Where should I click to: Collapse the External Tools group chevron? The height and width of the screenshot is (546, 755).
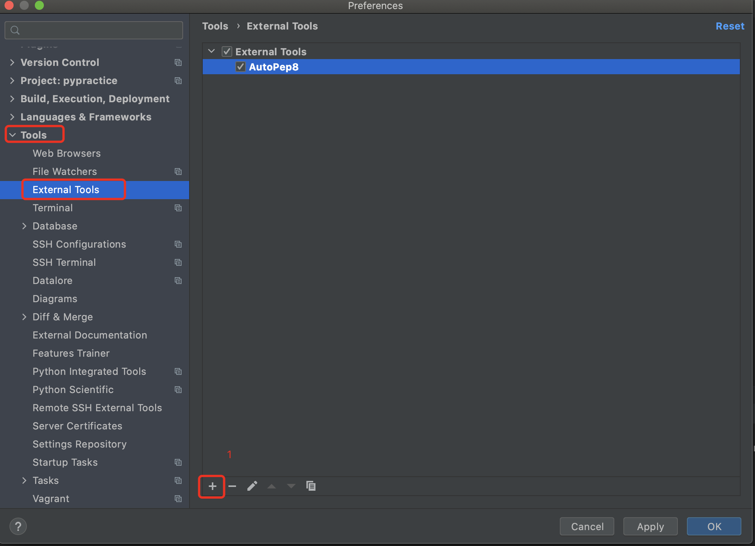(211, 51)
